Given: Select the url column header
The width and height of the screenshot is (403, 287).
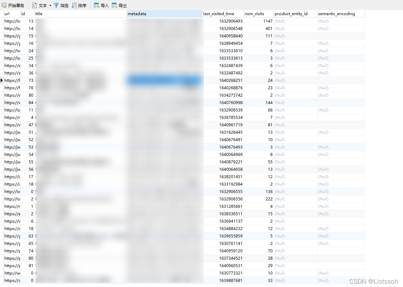Looking at the screenshot, I should point(12,14).
